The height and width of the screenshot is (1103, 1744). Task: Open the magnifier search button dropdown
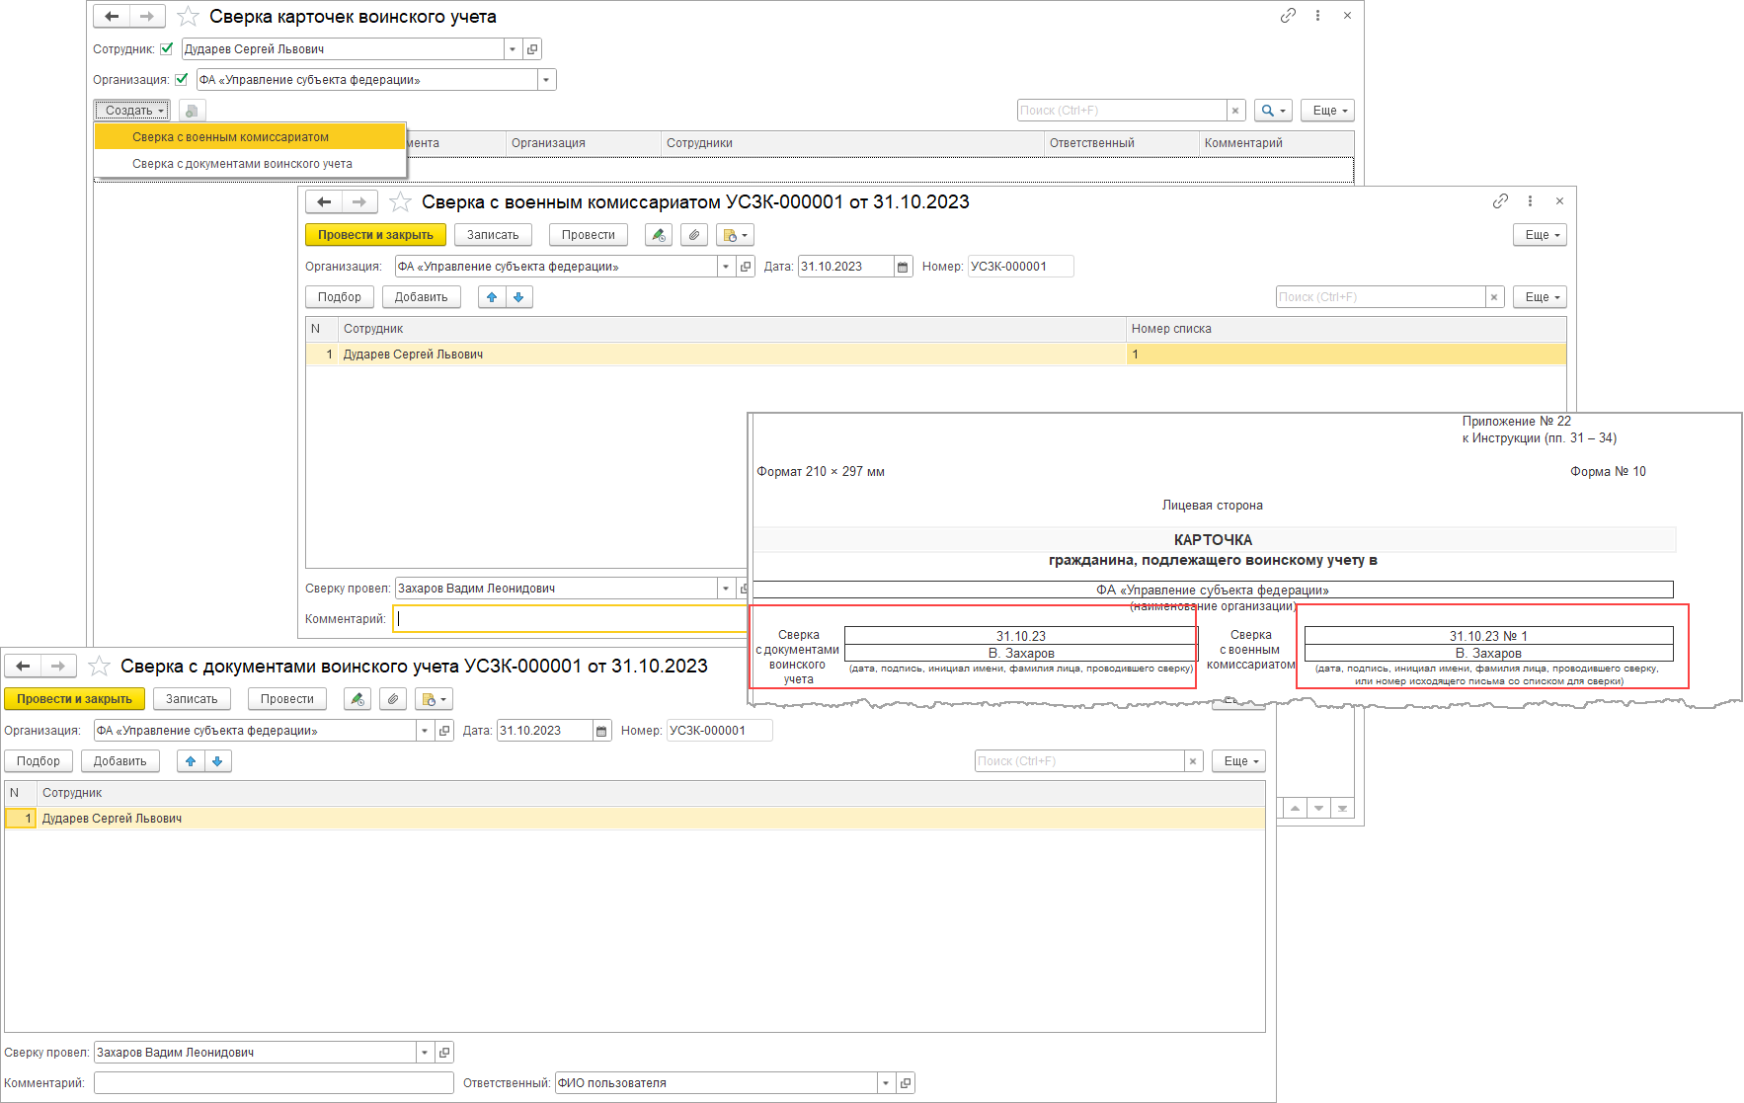(1274, 111)
